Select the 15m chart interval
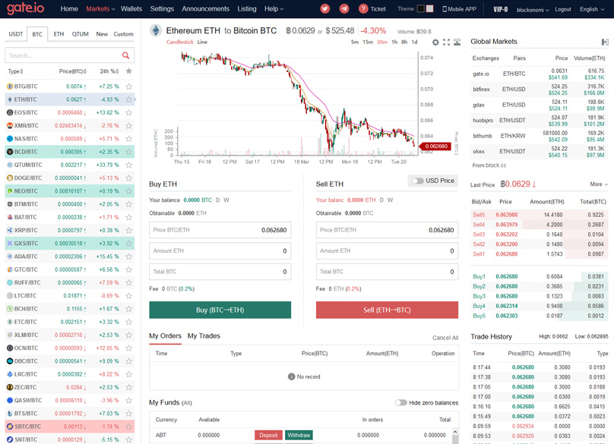 [x=368, y=42]
